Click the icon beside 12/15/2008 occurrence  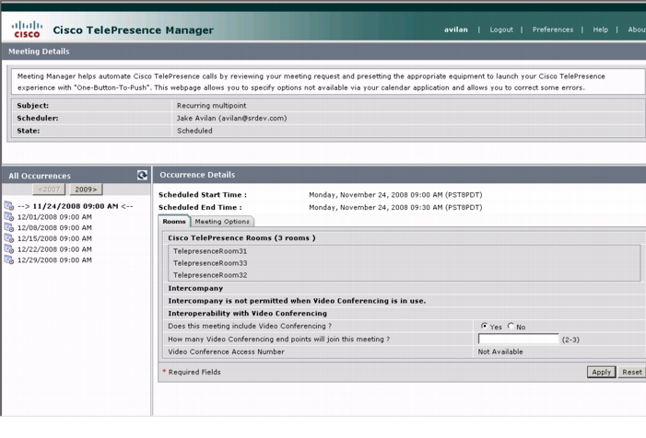click(x=9, y=238)
